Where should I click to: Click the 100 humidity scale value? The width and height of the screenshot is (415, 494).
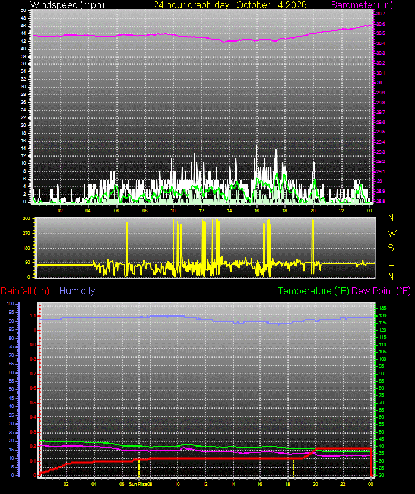tap(11, 304)
